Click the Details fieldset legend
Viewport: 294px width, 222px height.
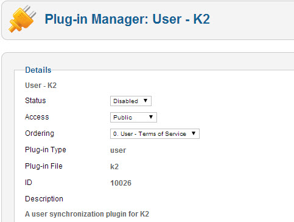click(38, 70)
